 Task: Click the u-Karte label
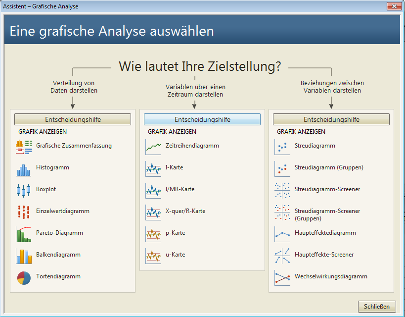pos(176,255)
